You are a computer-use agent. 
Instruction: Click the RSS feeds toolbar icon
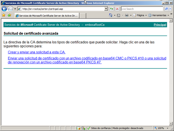point(119,15)
